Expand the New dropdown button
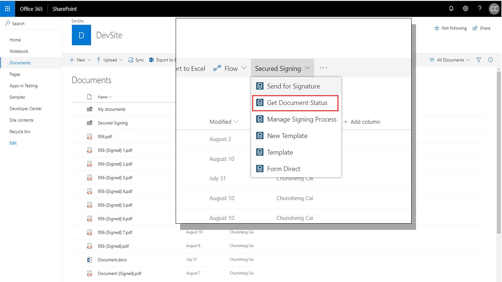The image size is (502, 282). (x=80, y=60)
